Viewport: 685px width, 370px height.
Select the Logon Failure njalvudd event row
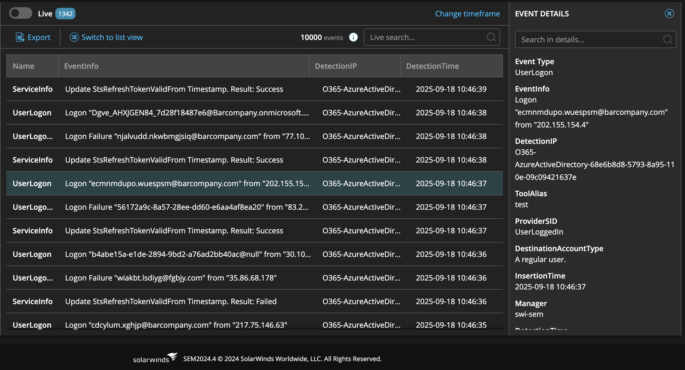pyautogui.click(x=187, y=136)
